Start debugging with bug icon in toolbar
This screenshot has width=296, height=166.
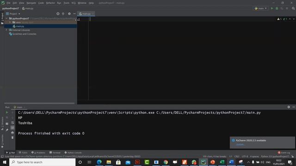pyautogui.click(x=277, y=8)
